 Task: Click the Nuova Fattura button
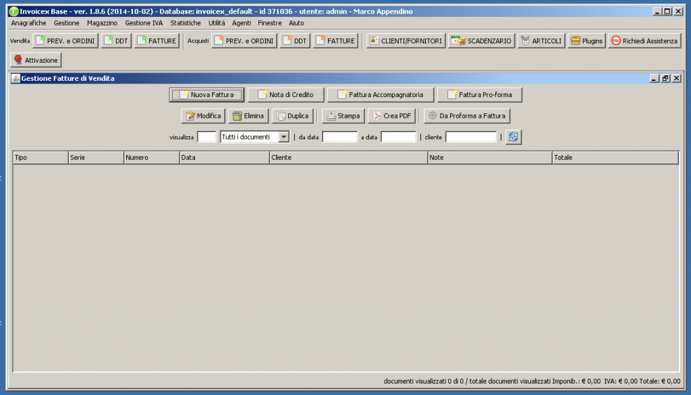(x=206, y=94)
